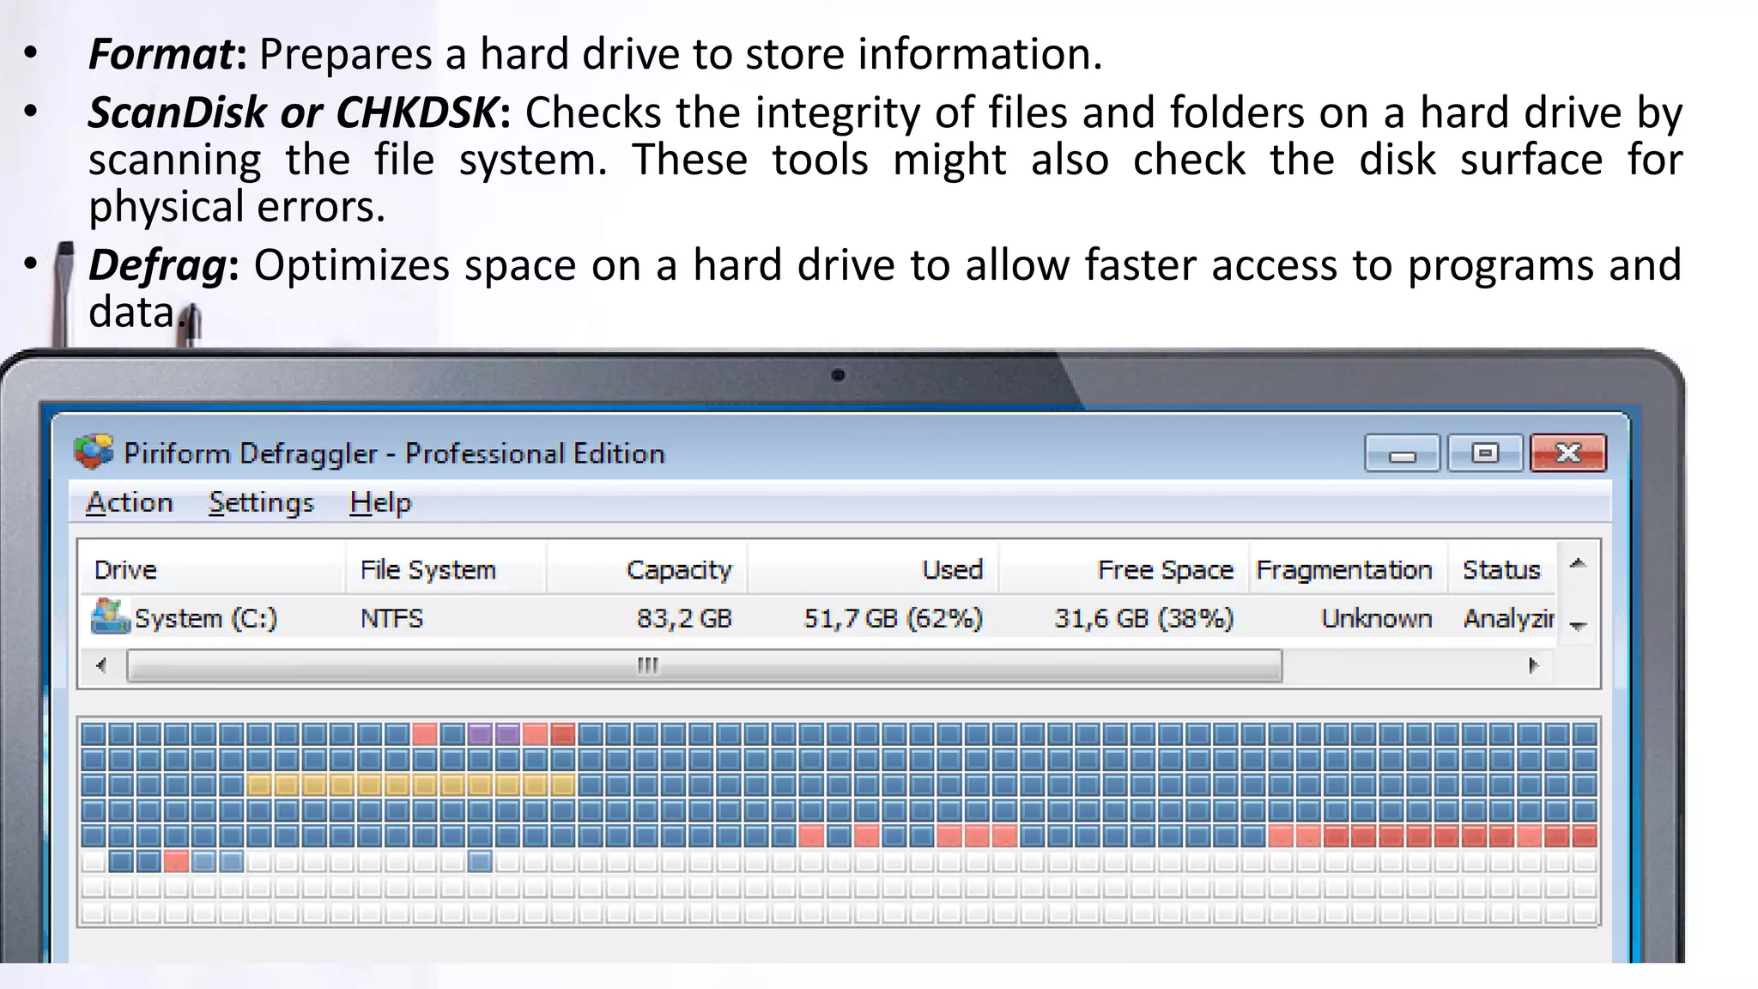Viewport: 1758px width, 989px height.
Task: Sort by the Drive column header
Action: coord(212,568)
